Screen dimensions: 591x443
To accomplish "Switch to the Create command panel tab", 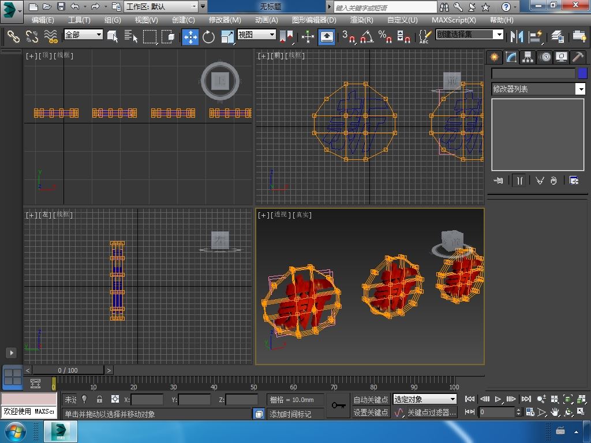I will (494, 57).
